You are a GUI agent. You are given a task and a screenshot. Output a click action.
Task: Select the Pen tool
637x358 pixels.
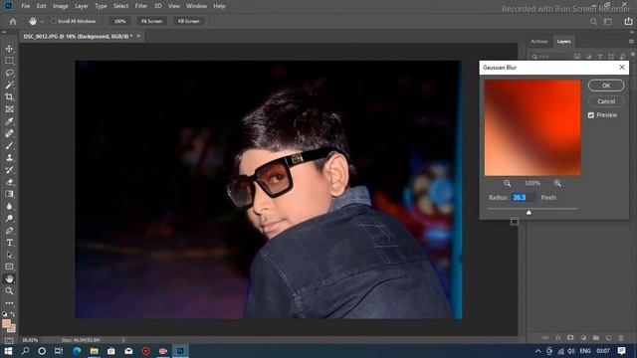(x=9, y=231)
